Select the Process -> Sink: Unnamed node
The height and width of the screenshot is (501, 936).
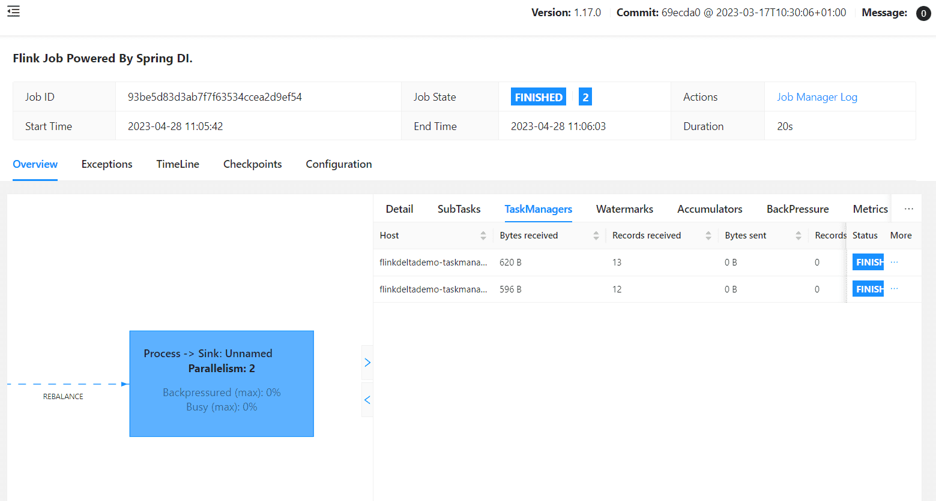(222, 384)
